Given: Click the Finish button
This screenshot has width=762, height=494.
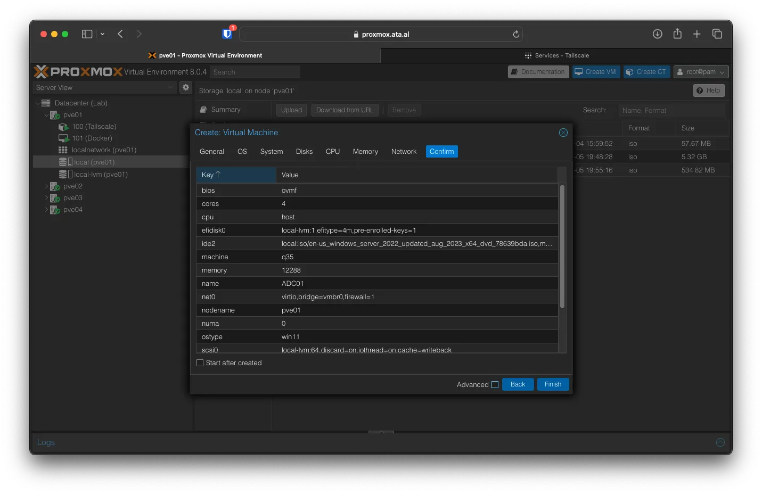Looking at the screenshot, I should click(553, 384).
